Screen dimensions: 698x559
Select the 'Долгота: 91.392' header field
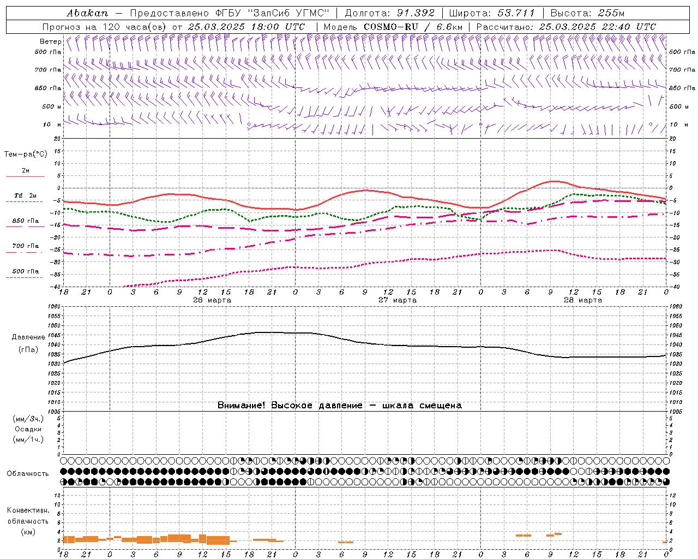pos(390,13)
